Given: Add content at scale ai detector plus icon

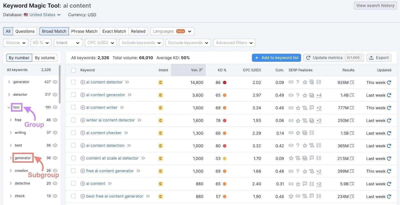Looking at the screenshot, I should [83, 158].
